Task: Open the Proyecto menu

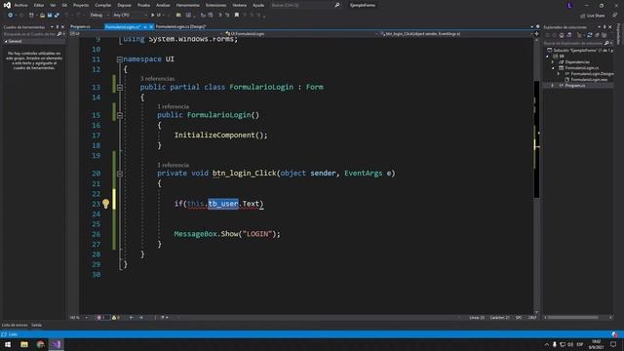Action: click(x=81, y=5)
